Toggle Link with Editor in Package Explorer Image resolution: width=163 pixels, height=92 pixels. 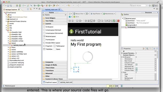coord(31,9)
